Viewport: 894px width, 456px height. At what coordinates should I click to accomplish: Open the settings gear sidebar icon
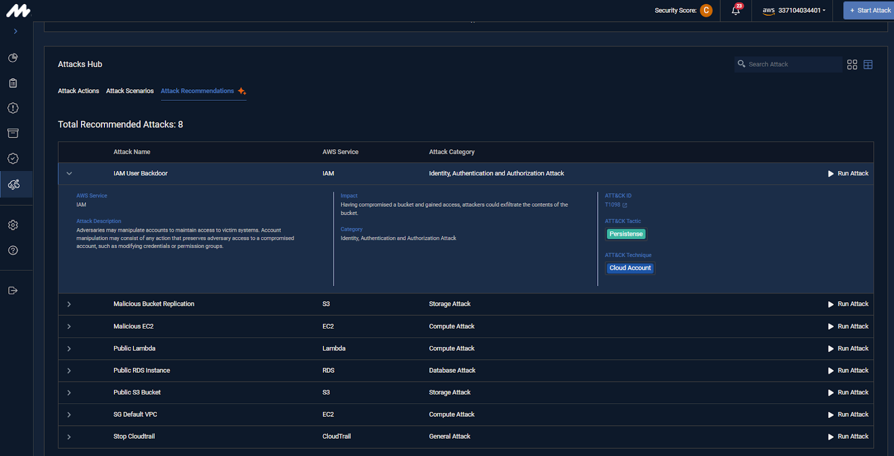13,225
